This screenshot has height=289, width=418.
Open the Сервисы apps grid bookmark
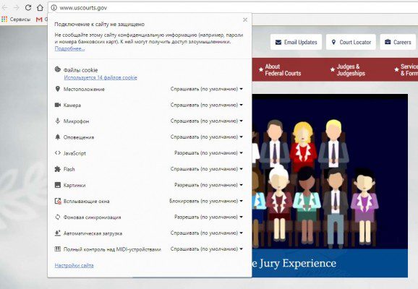pyautogui.click(x=16, y=20)
